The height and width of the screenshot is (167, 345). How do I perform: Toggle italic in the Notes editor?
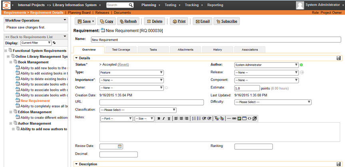164,118
